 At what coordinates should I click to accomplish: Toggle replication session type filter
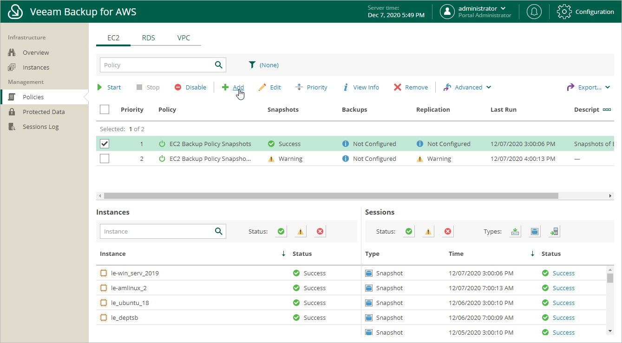(x=554, y=231)
